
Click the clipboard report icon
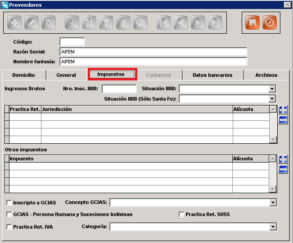click(123, 22)
